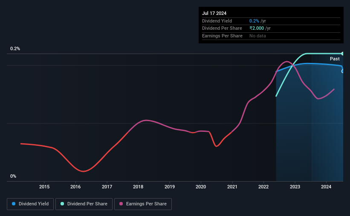Click the 0.2% y-axis label
This screenshot has height=216, width=350.
point(15,48)
